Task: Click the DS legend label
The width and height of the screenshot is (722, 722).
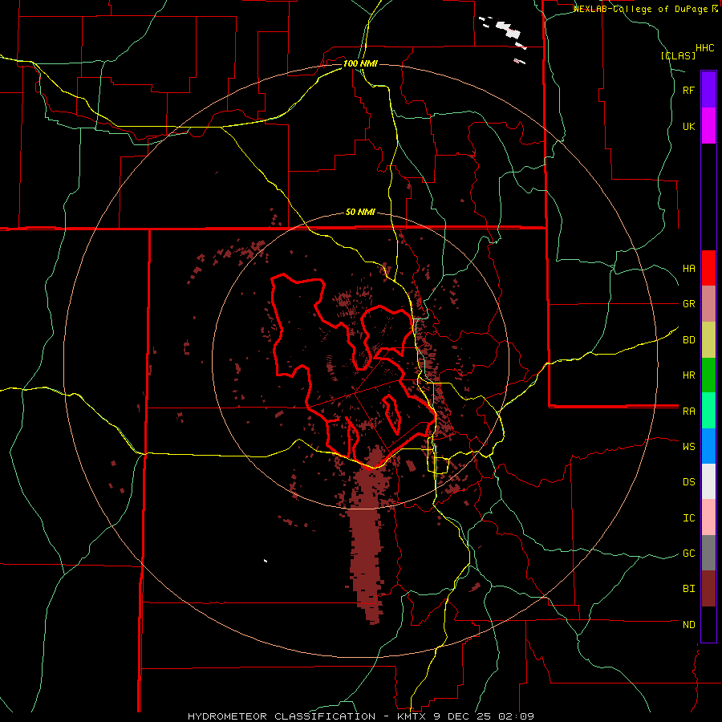Action: point(688,481)
